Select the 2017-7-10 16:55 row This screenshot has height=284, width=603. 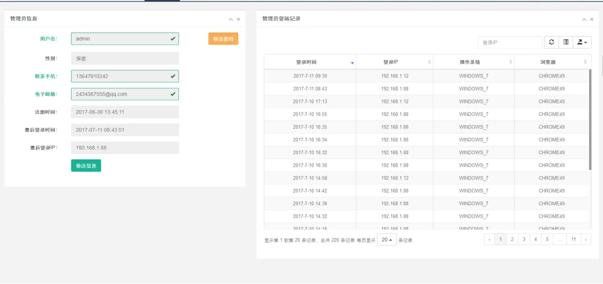(427, 114)
